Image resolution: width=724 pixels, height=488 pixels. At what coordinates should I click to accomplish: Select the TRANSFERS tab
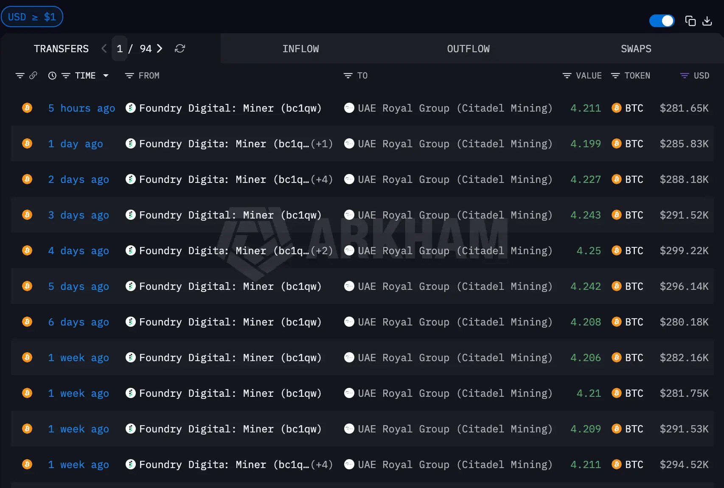click(x=61, y=49)
